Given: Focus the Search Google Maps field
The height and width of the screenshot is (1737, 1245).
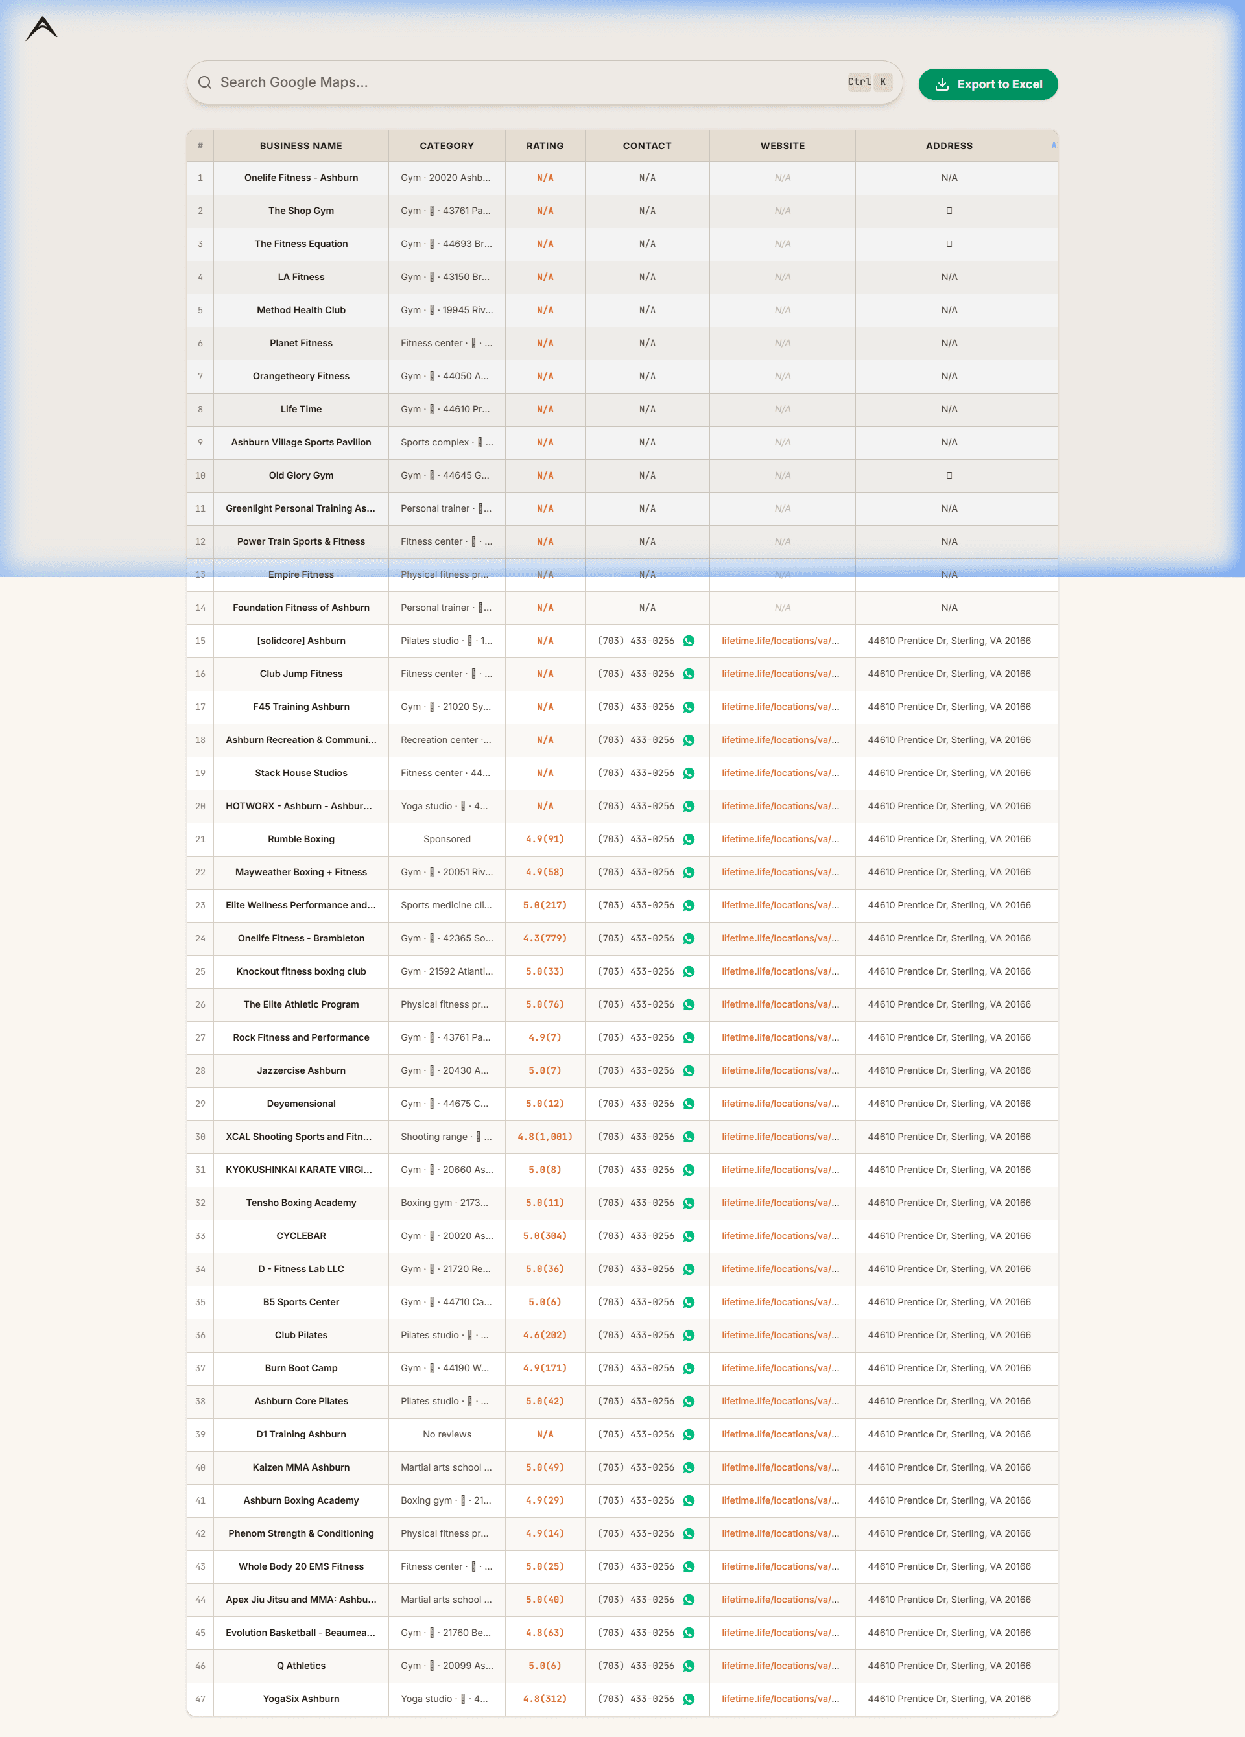Looking at the screenshot, I should [545, 83].
